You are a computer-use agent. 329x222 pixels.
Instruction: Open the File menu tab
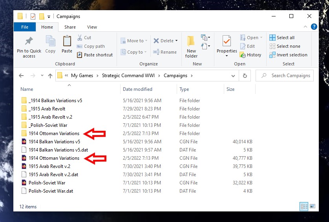(25, 27)
